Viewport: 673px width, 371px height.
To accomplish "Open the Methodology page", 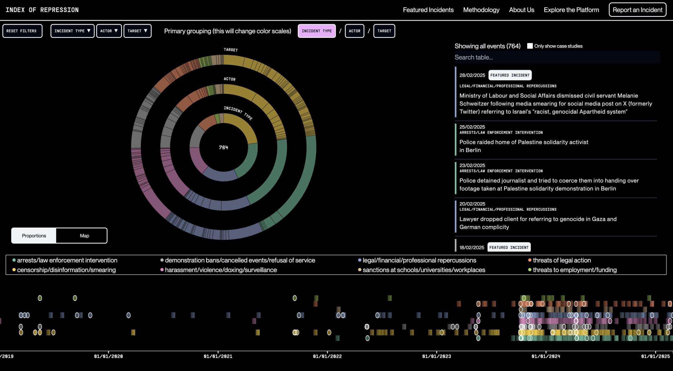I will (481, 10).
